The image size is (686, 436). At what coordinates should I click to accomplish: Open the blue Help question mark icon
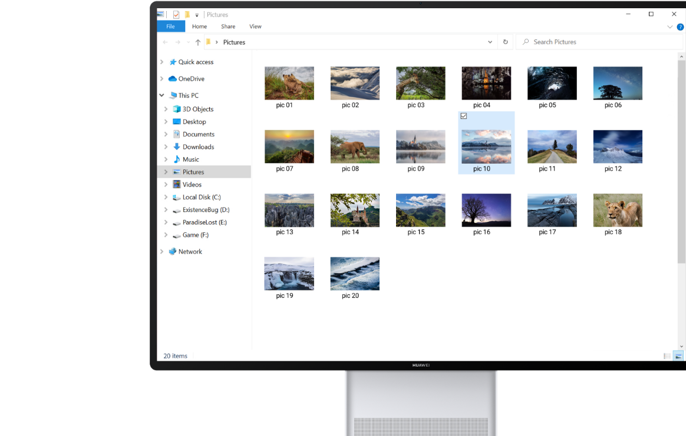click(680, 27)
